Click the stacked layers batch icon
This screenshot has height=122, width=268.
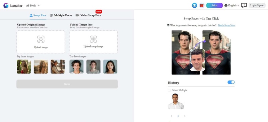(x=168, y=25)
